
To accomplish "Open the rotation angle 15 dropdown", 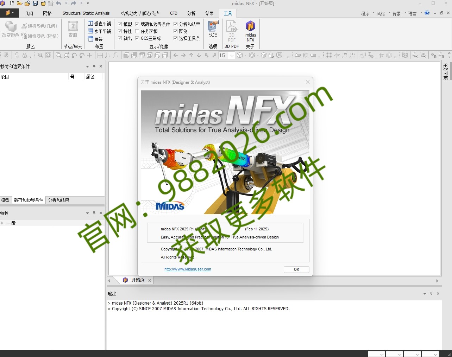I will click(x=232, y=55).
